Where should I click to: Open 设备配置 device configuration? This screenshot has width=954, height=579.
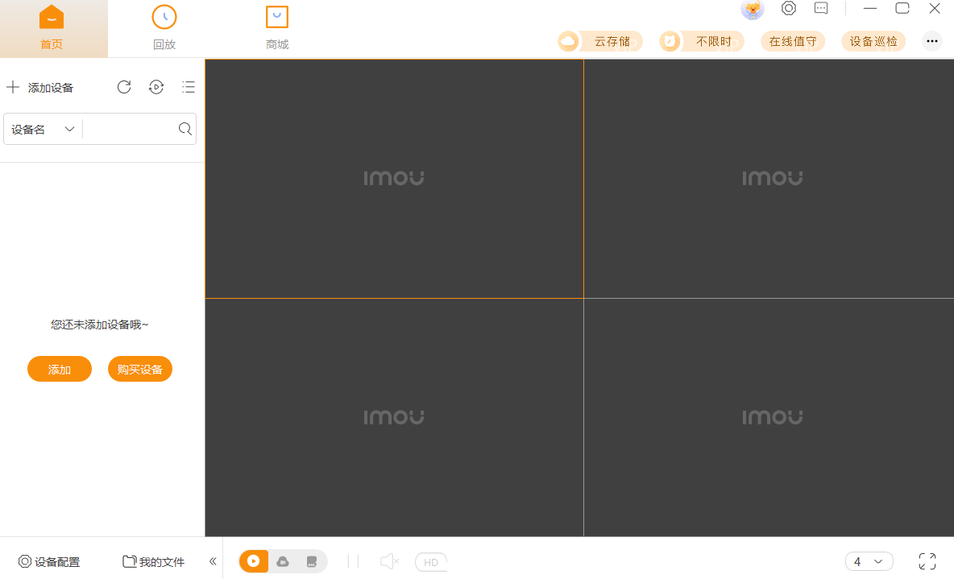point(49,561)
